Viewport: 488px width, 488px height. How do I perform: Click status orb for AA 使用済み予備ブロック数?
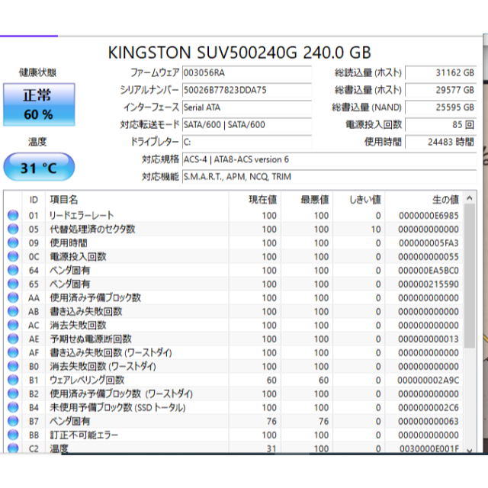point(13,297)
